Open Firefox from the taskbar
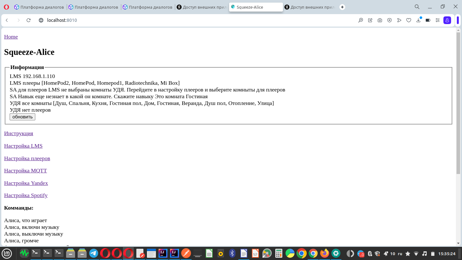This screenshot has width=462, height=260. pos(325,254)
